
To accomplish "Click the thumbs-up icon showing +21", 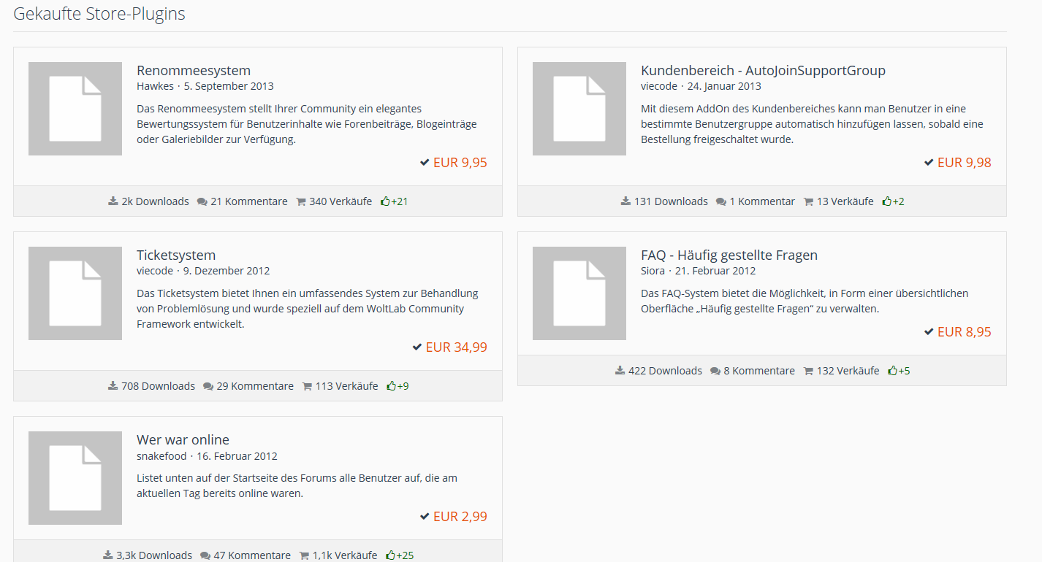I will [x=385, y=201].
